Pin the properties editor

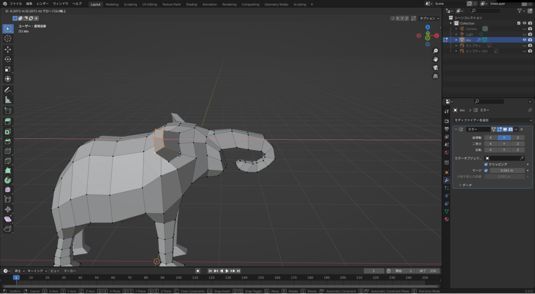pyautogui.click(x=530, y=110)
